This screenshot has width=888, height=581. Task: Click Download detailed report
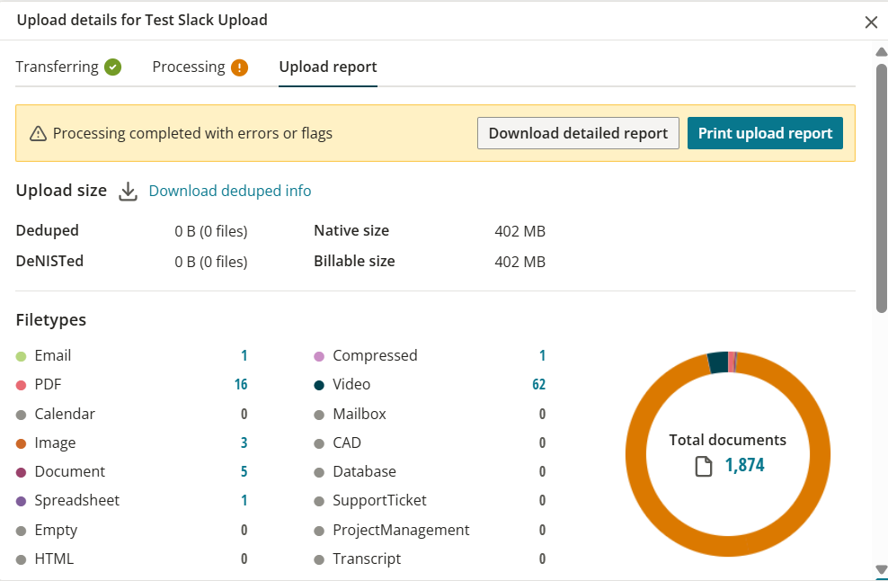pyautogui.click(x=578, y=132)
